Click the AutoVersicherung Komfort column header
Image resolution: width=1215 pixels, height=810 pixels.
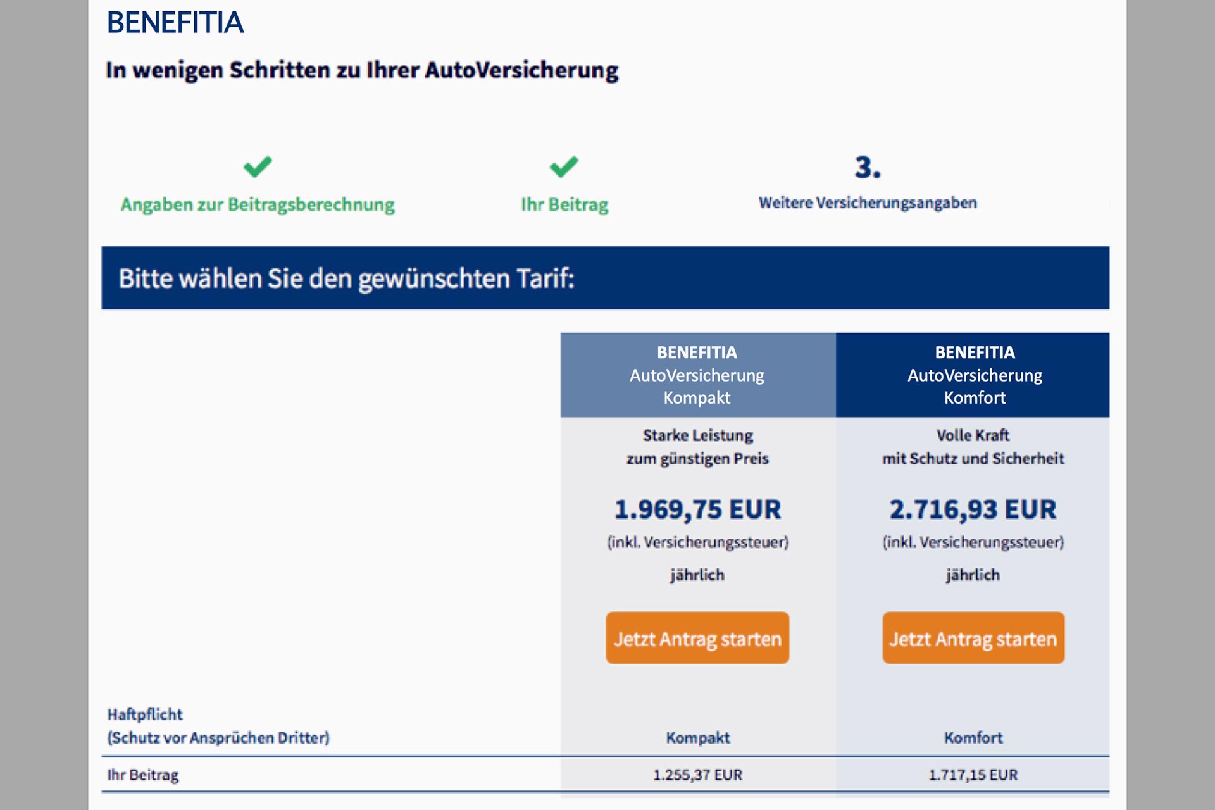pos(974,375)
